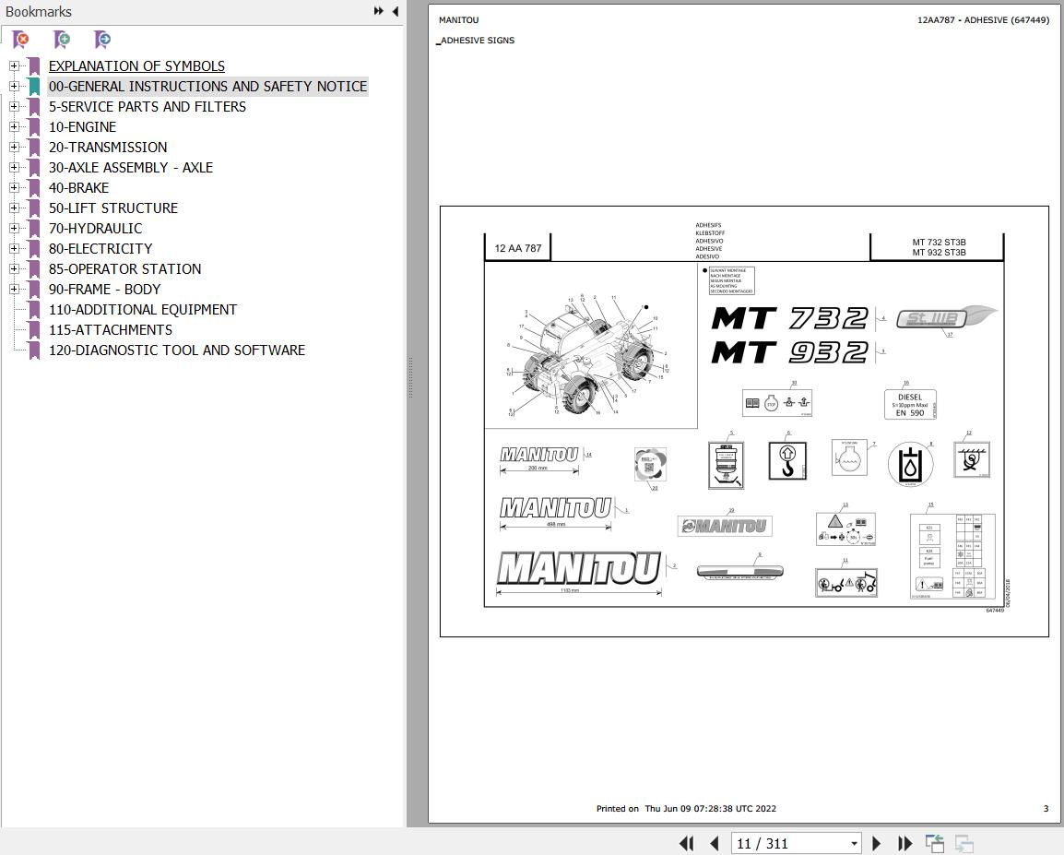Click the hook lifting symbol decal

point(787,461)
